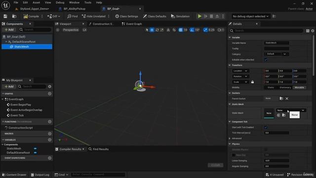Set mobility to Static
316x178 pixels.
271,88
